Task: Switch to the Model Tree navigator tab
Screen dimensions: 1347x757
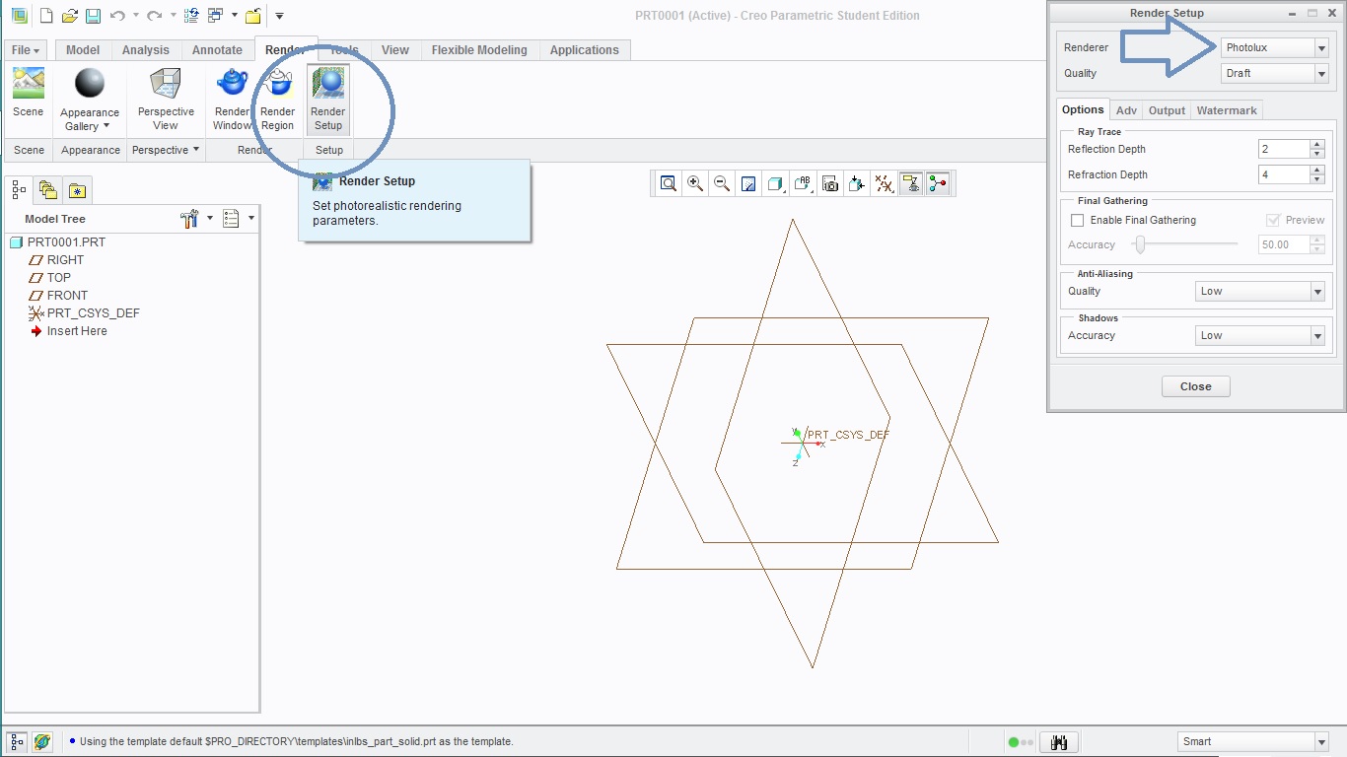Action: (20, 189)
